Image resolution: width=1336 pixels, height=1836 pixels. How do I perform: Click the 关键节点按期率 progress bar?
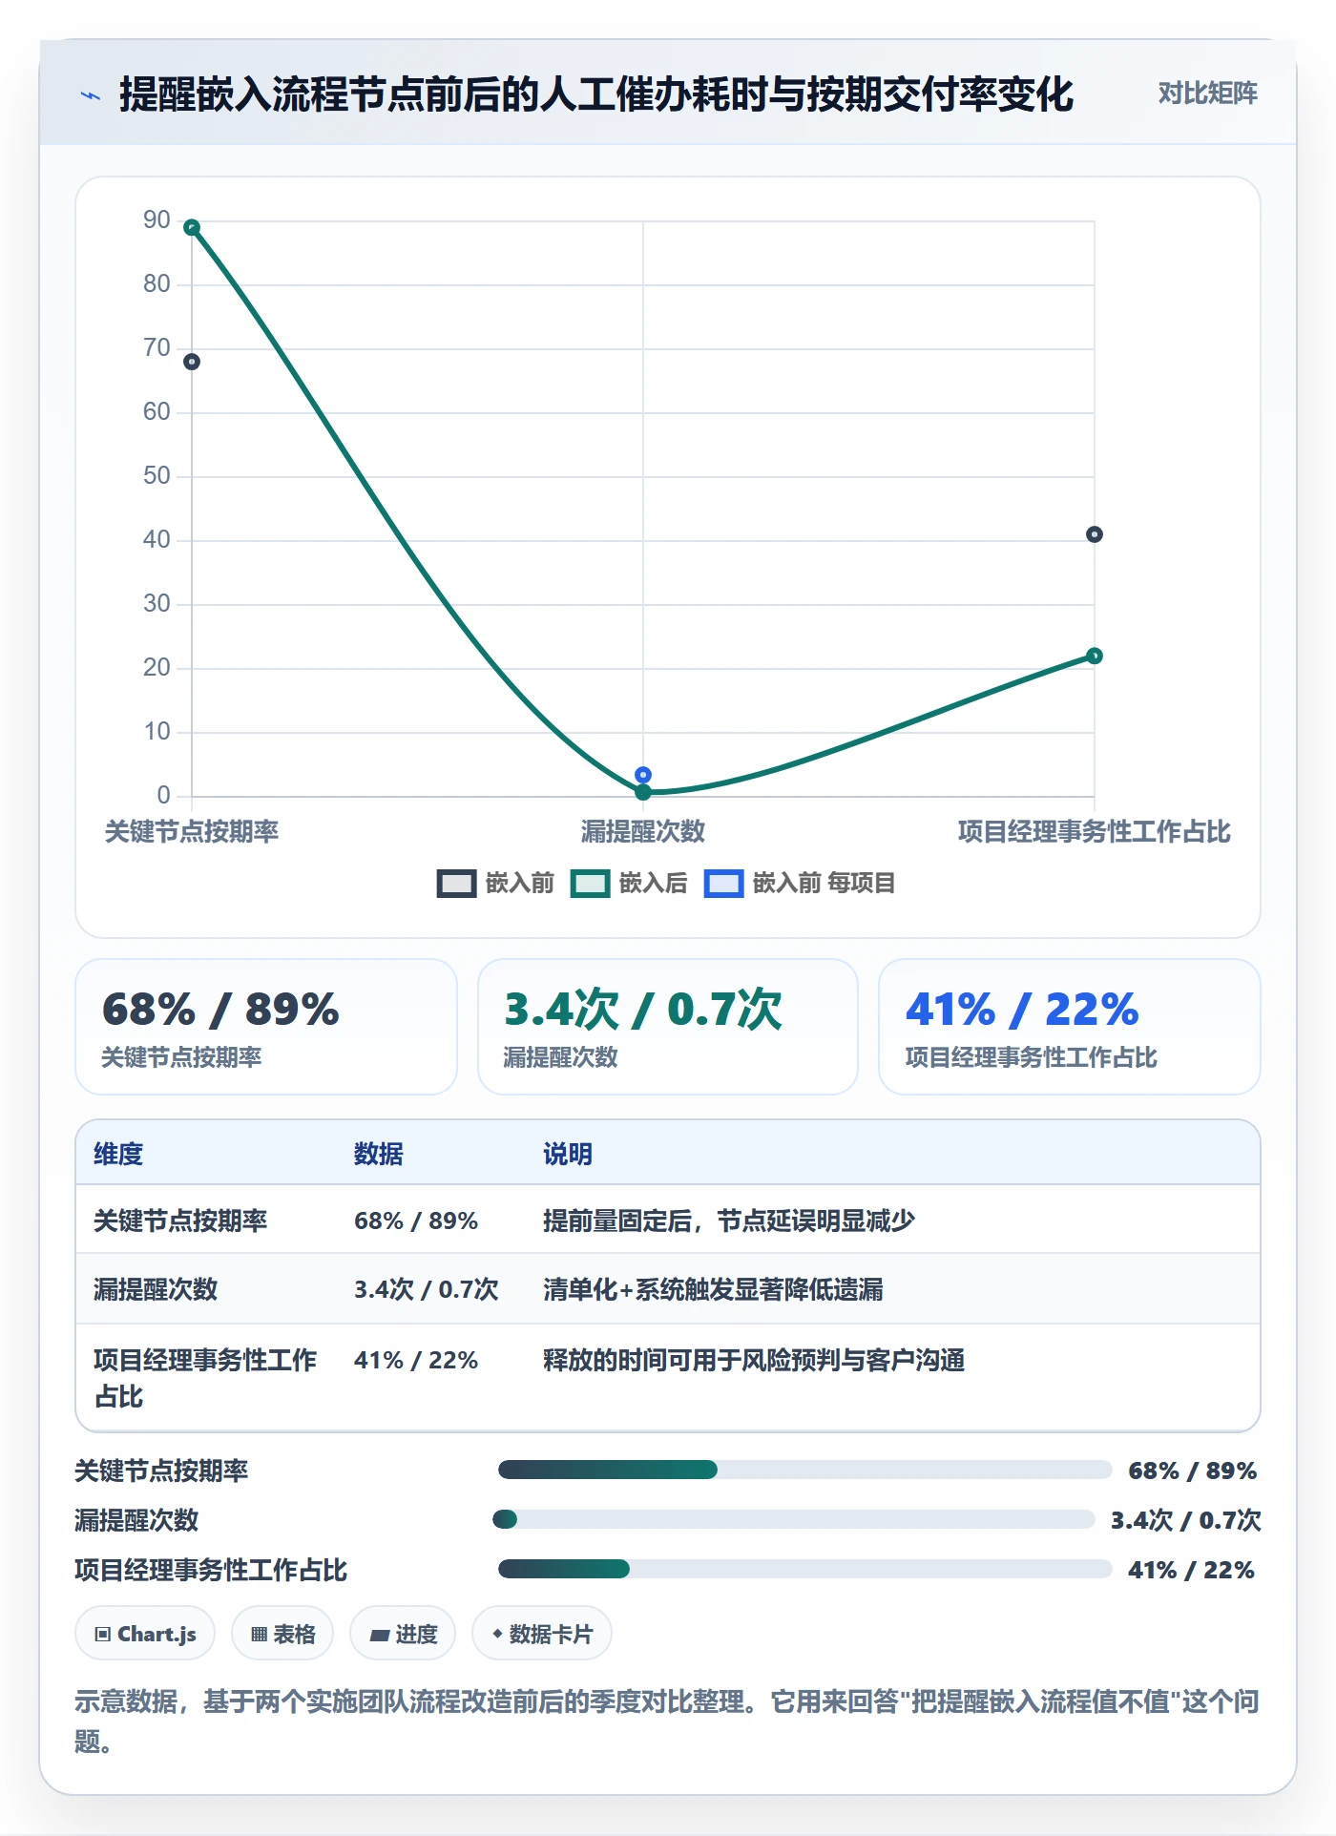coord(804,1470)
